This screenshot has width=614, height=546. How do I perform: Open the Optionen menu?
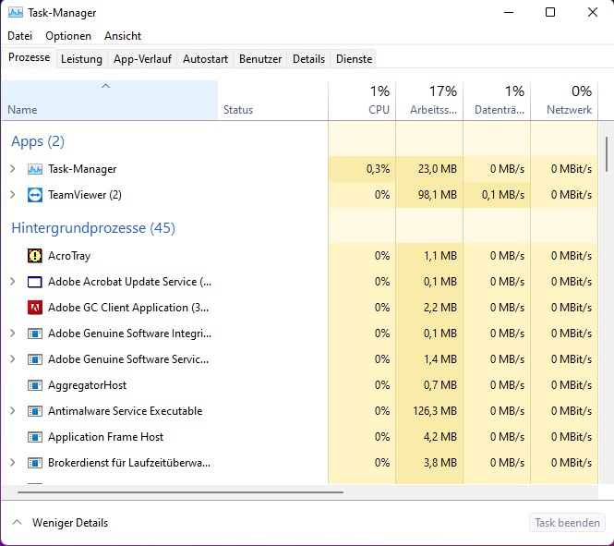tap(68, 36)
